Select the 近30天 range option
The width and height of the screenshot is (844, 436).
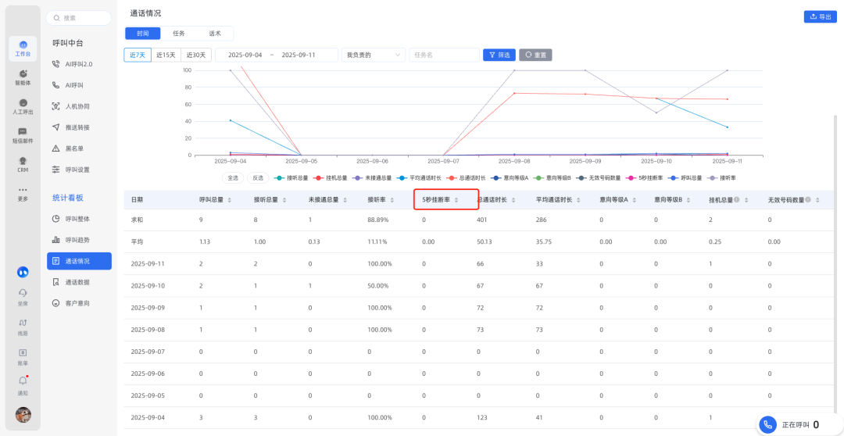point(195,55)
